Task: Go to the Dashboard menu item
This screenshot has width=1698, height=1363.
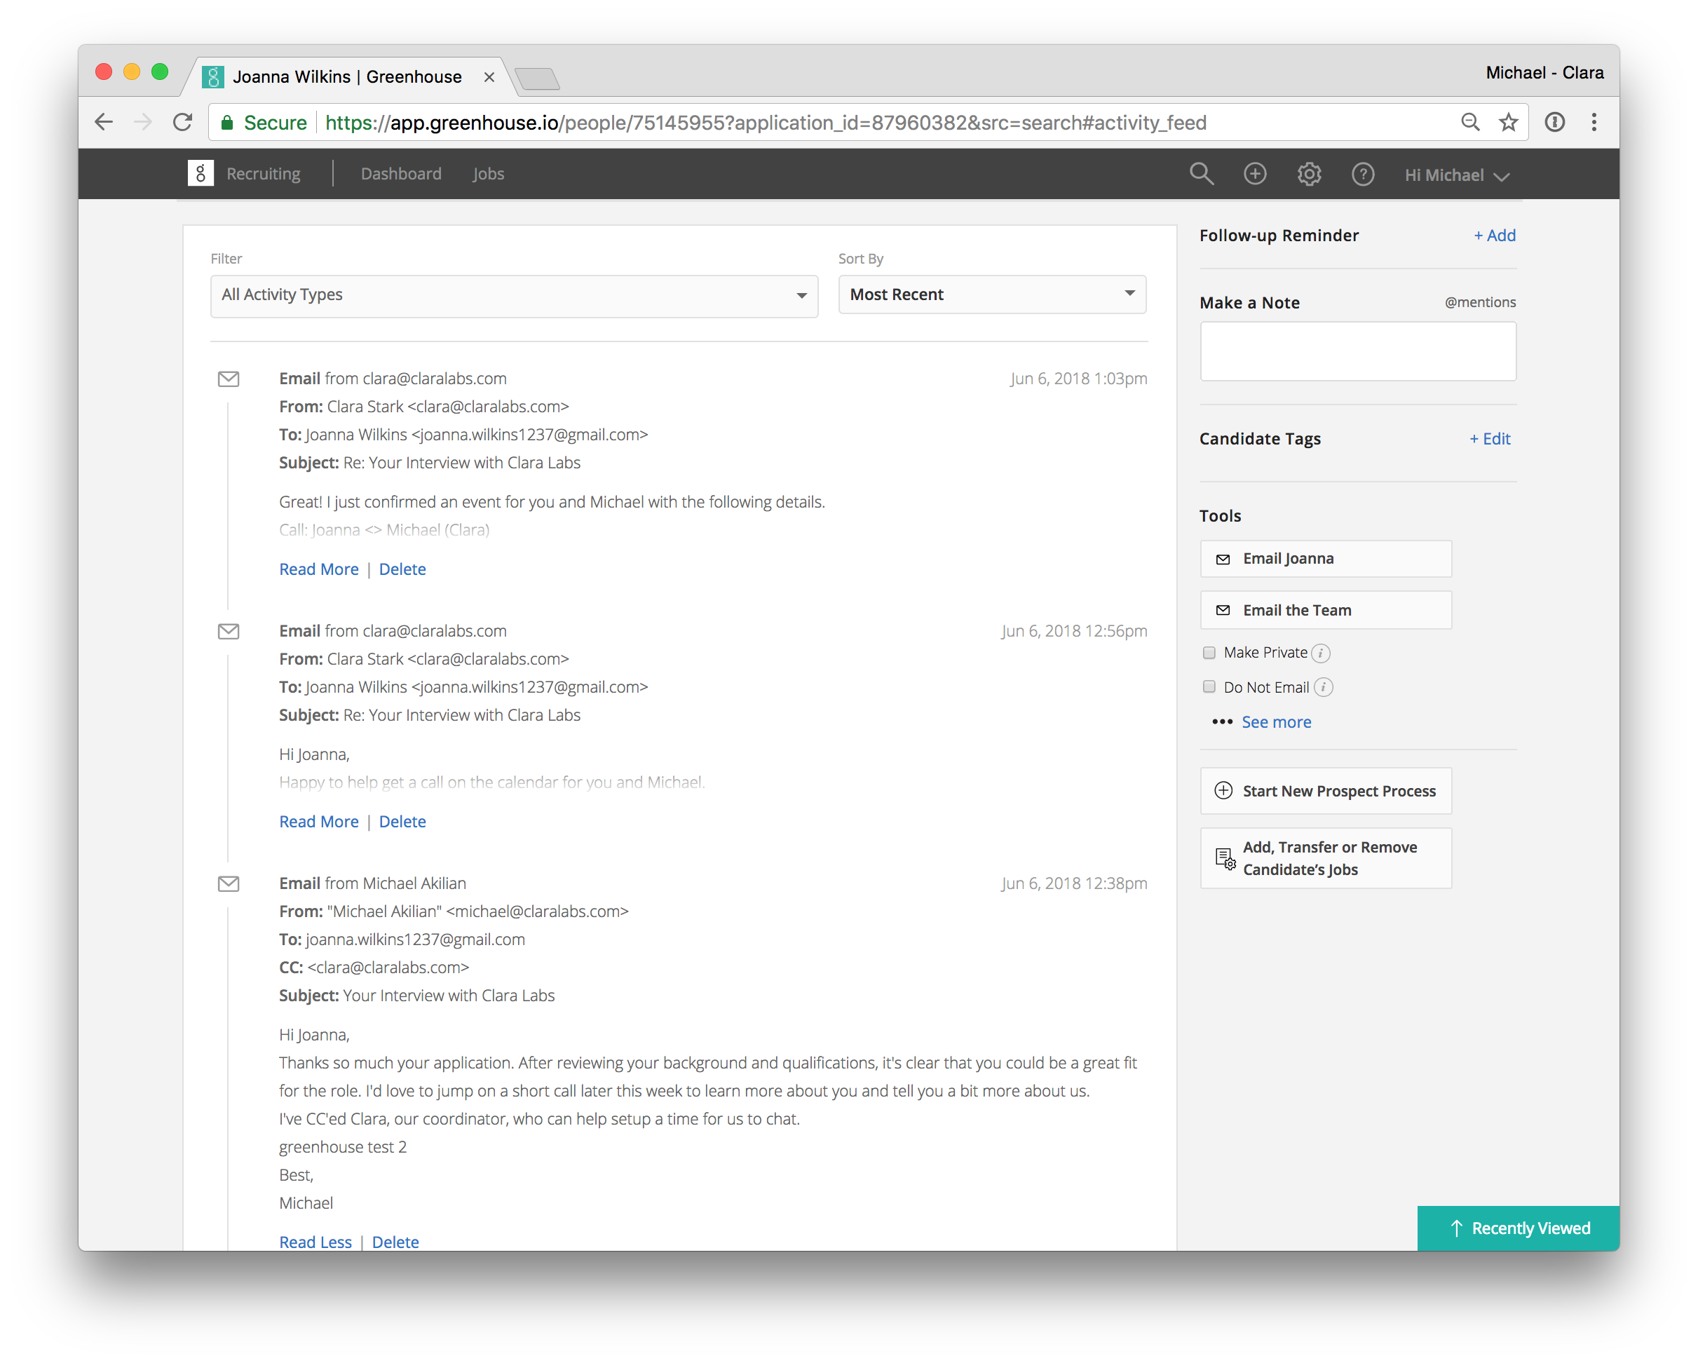Action: click(x=401, y=174)
